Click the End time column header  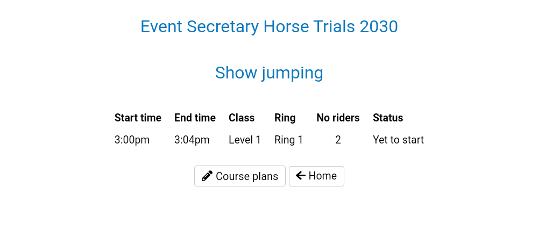tap(195, 118)
